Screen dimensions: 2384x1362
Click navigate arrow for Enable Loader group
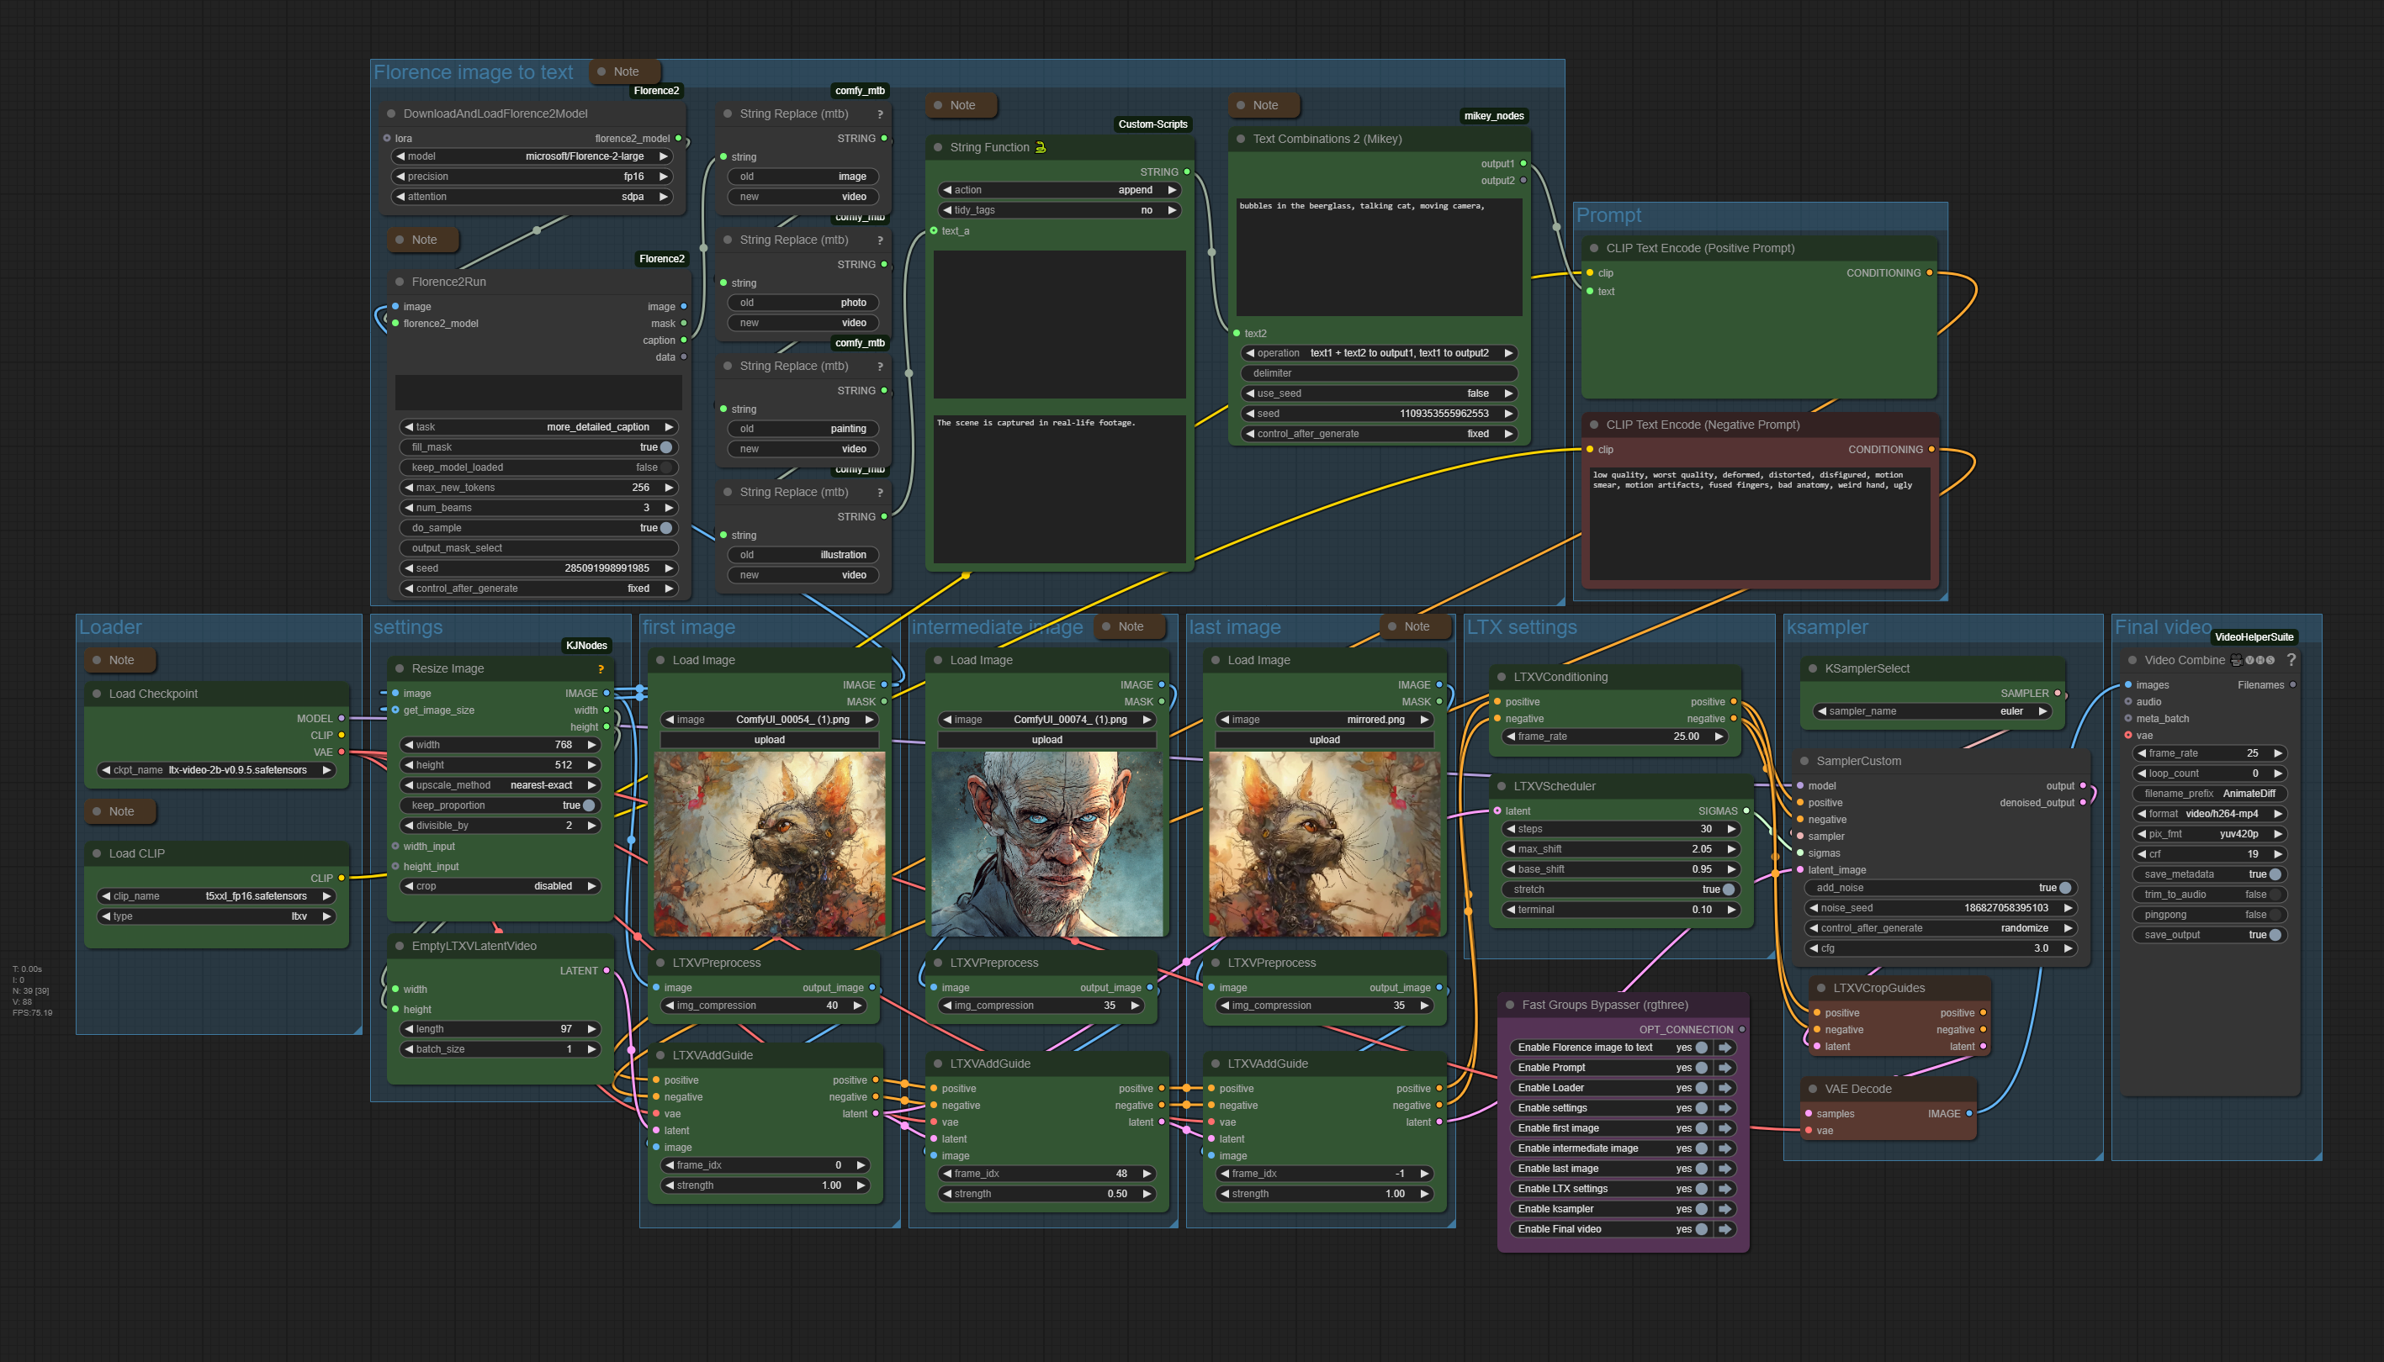tap(1724, 1088)
